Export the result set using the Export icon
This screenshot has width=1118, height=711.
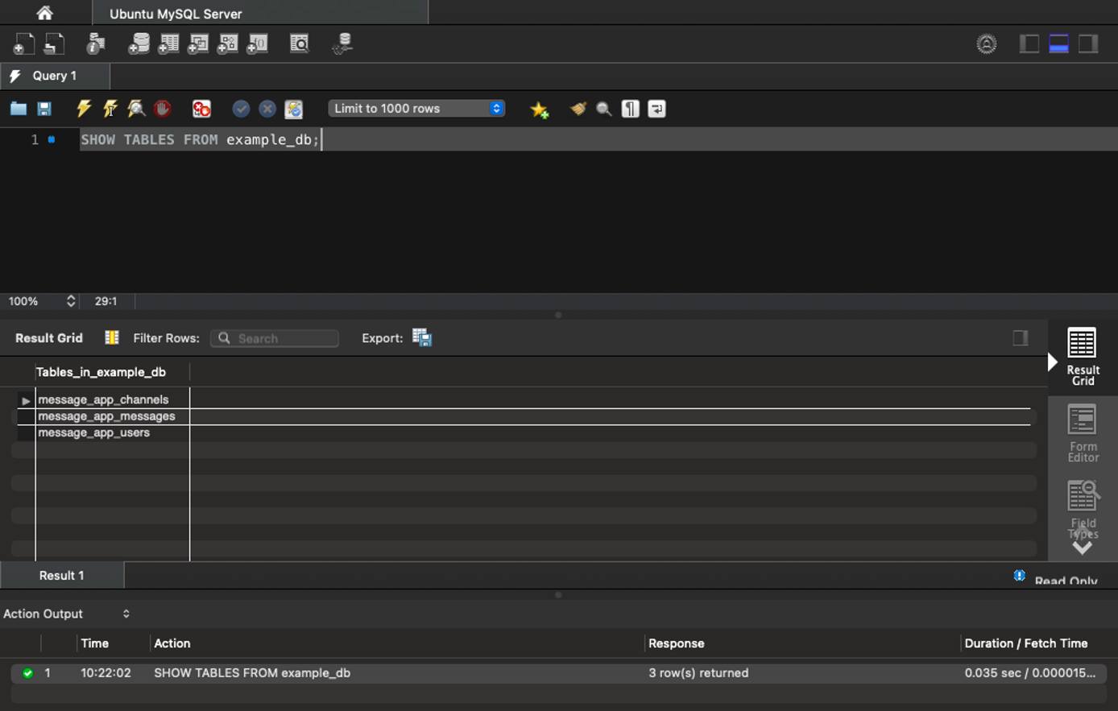point(421,338)
